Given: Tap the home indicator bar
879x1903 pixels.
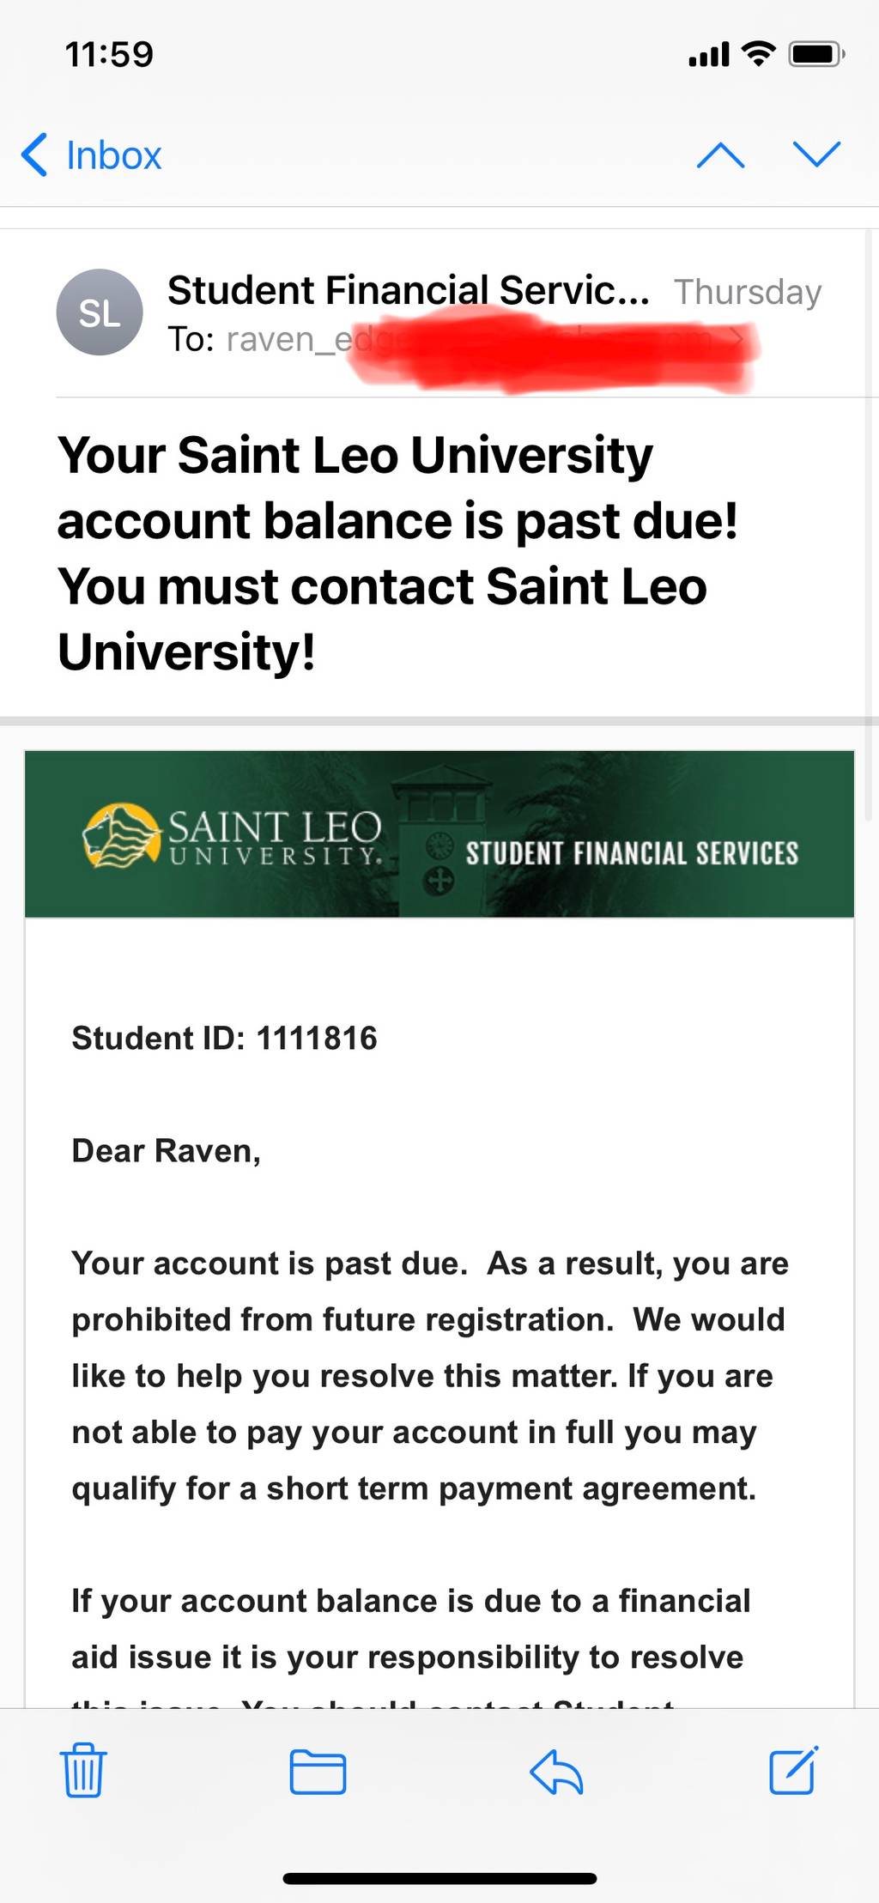Looking at the screenshot, I should pyautogui.click(x=439, y=1879).
